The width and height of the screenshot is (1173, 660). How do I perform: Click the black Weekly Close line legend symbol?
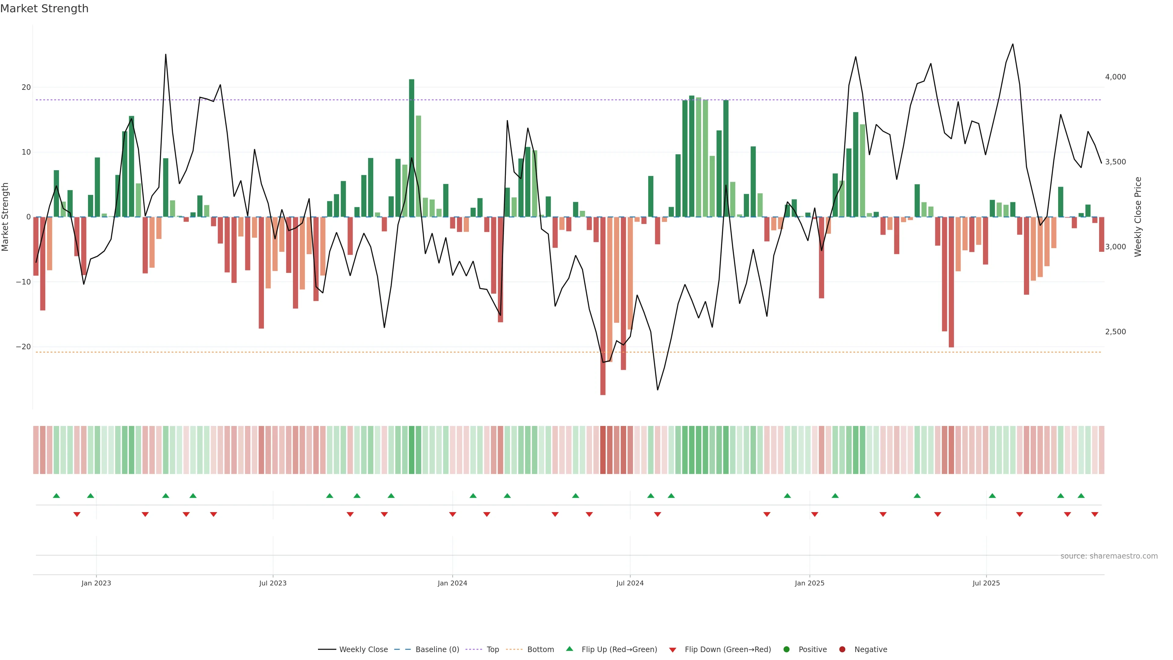coord(327,650)
